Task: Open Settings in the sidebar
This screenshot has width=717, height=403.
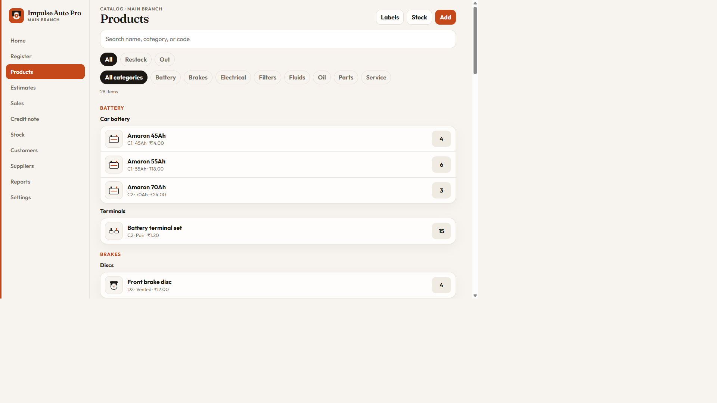Action: tap(45, 197)
